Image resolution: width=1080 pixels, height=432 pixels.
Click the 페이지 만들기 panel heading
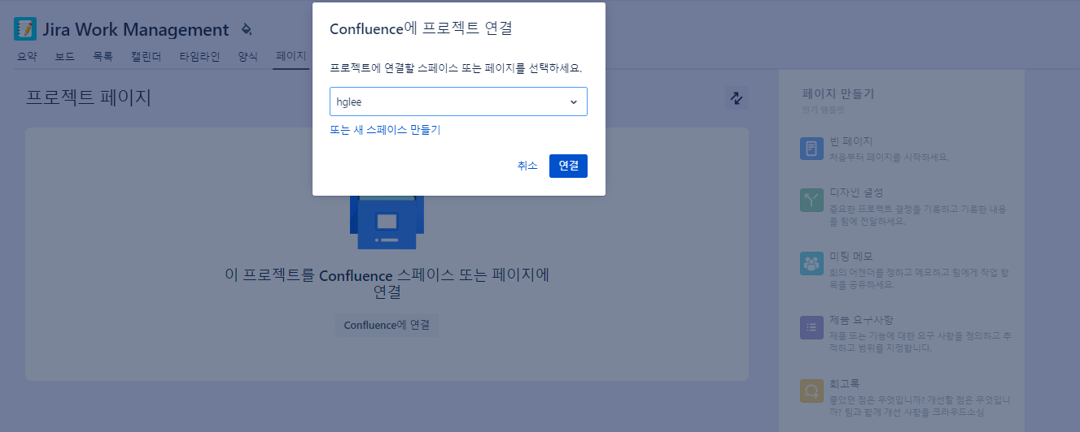point(837,94)
